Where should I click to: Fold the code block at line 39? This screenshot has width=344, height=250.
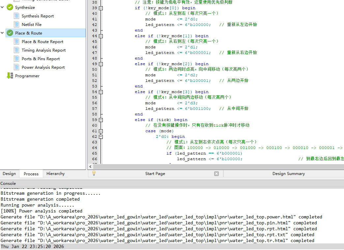click(x=101, y=8)
